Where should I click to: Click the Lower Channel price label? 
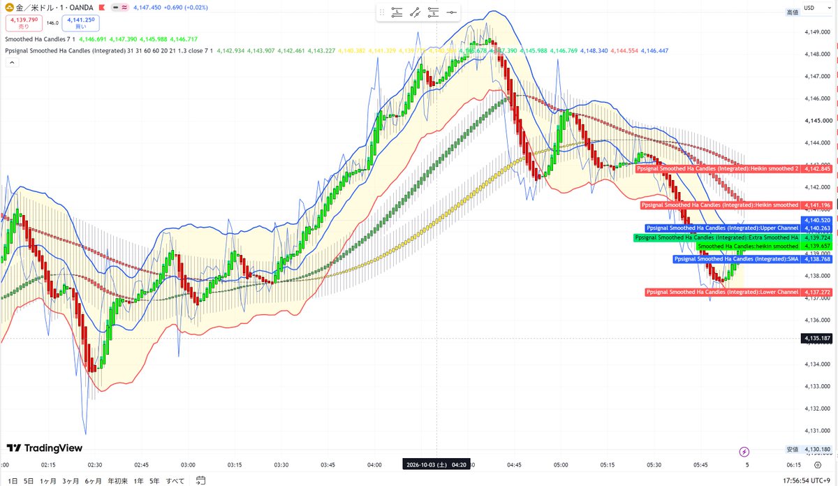(x=738, y=292)
